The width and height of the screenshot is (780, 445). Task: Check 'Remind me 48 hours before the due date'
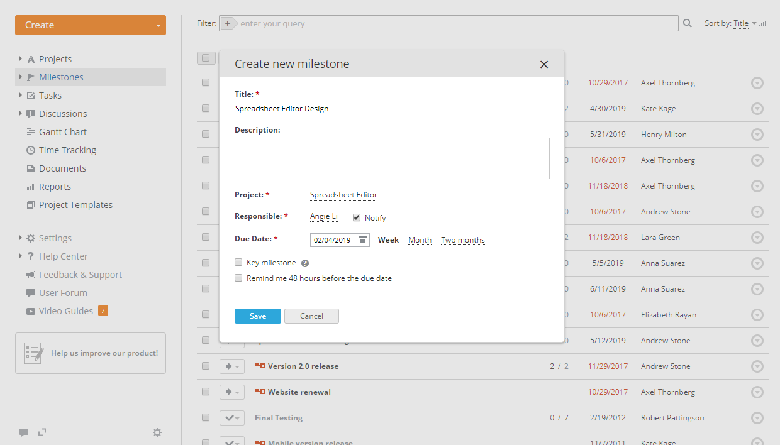pos(238,277)
